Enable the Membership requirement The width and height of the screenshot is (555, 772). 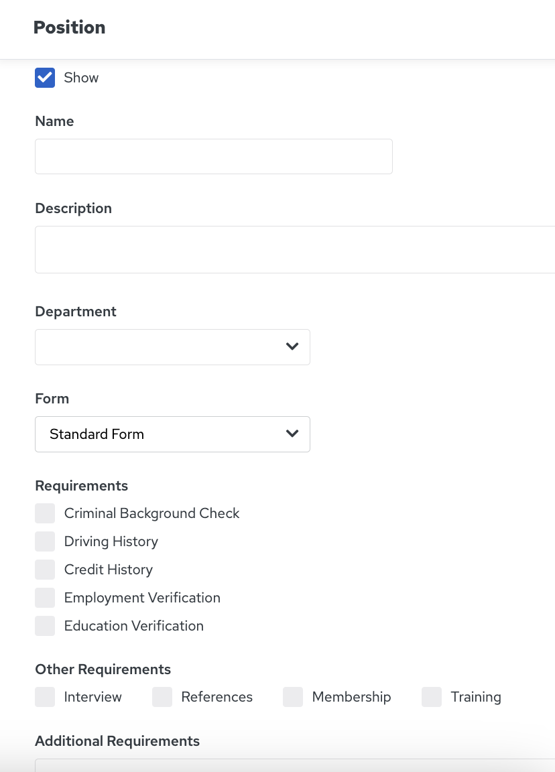point(293,697)
